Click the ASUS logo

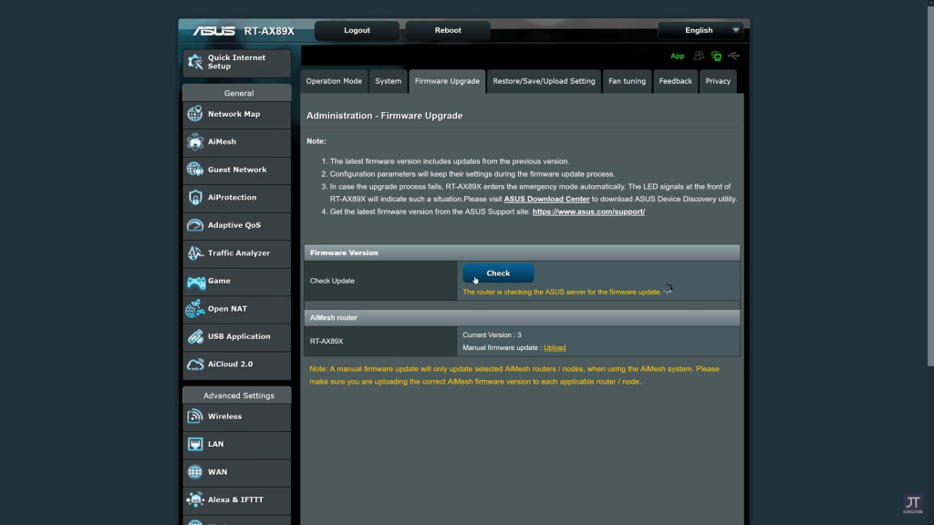click(x=213, y=31)
